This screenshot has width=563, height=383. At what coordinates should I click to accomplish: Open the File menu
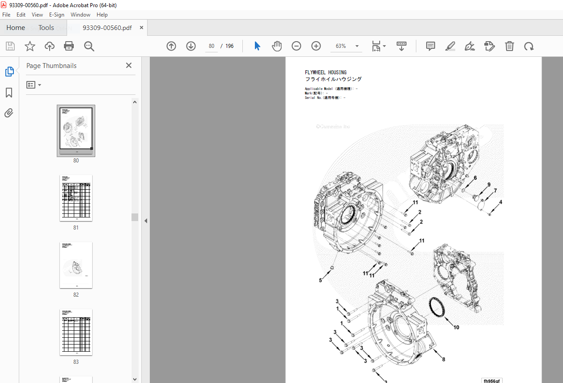click(7, 15)
